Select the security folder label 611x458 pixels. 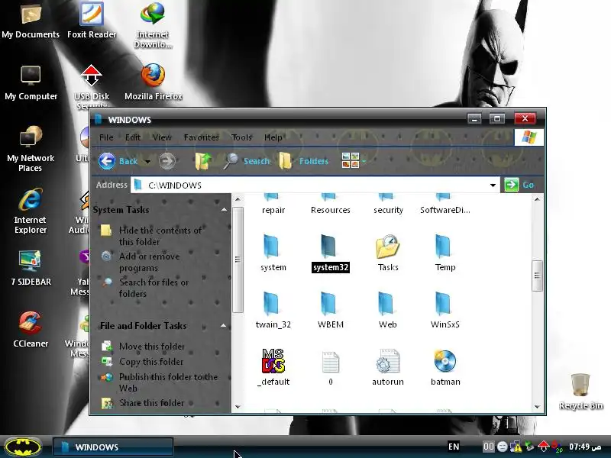tap(388, 210)
